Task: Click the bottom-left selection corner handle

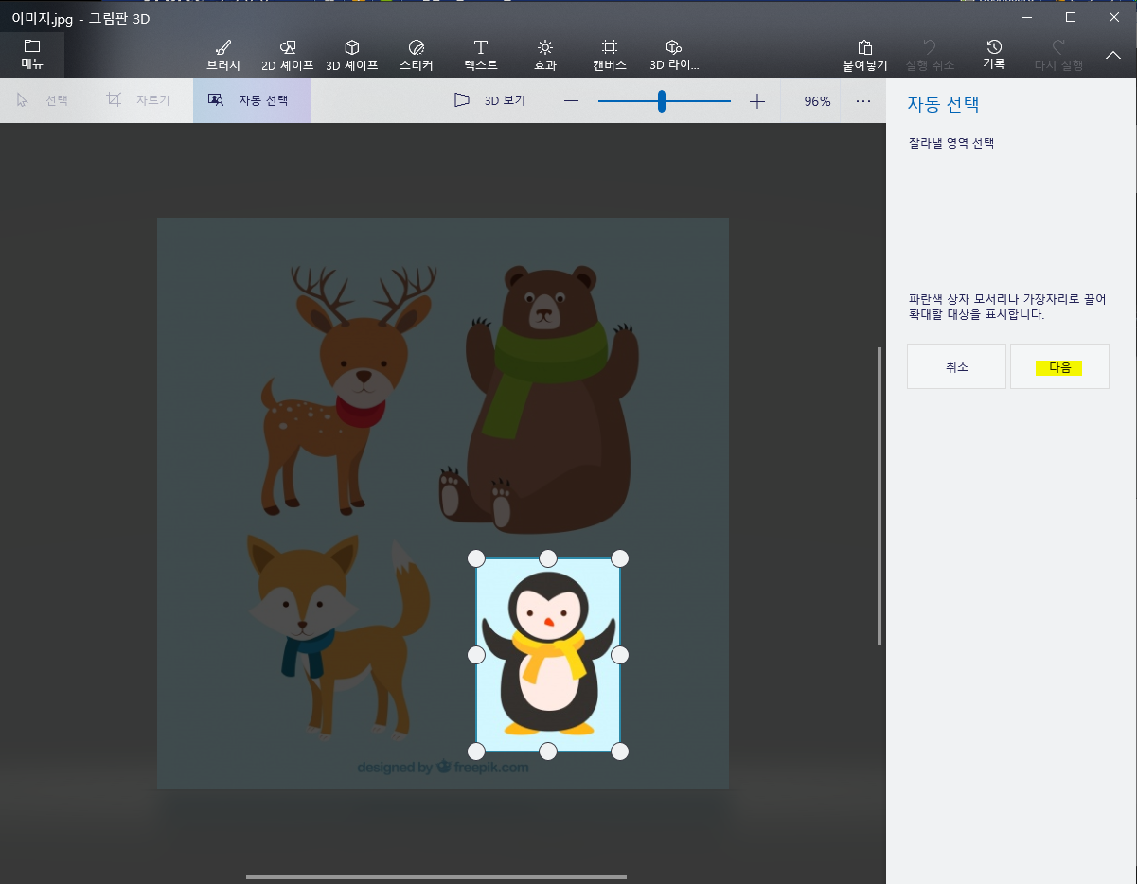Action: point(476,751)
